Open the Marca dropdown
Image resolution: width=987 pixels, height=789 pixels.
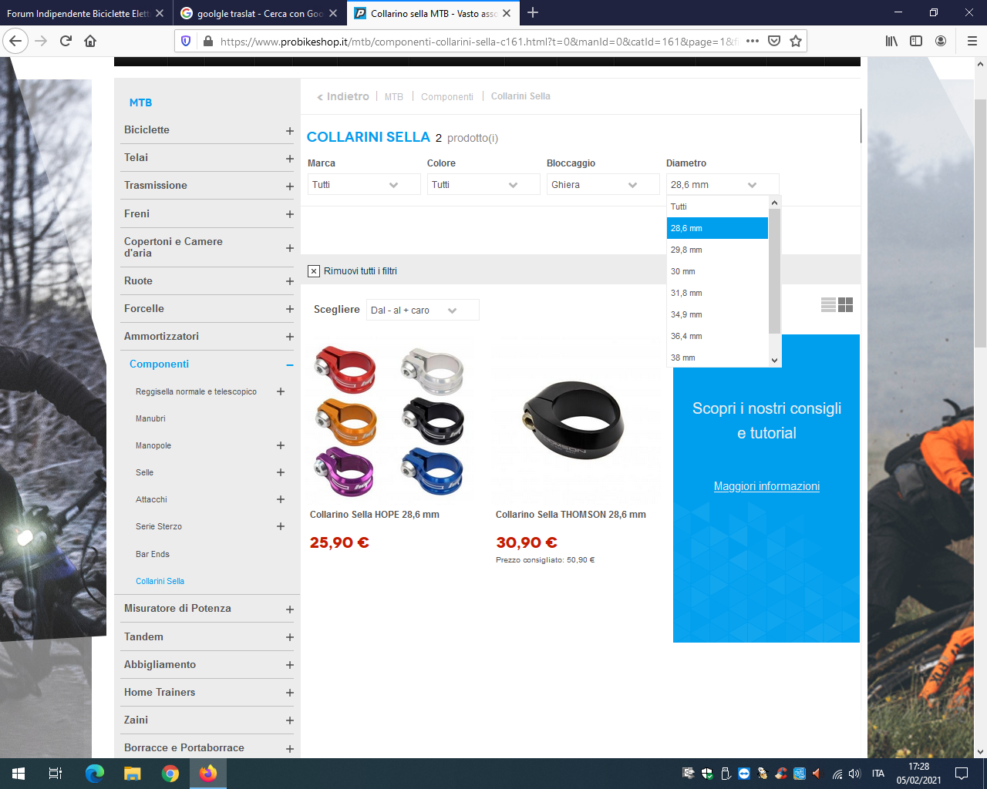(364, 185)
